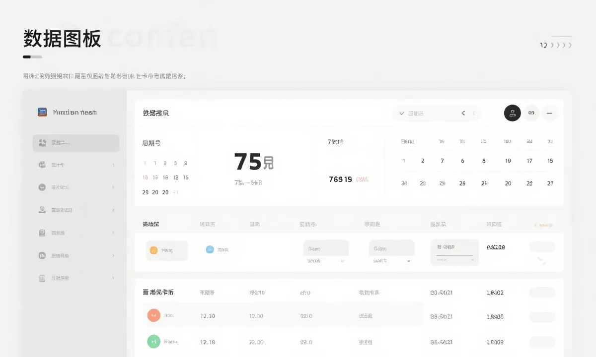Select the green avatar in the bottom table row
The image size is (596, 357).
(x=154, y=342)
